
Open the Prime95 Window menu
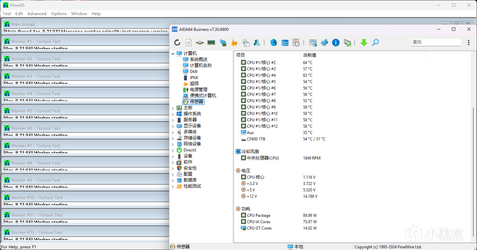79,13
